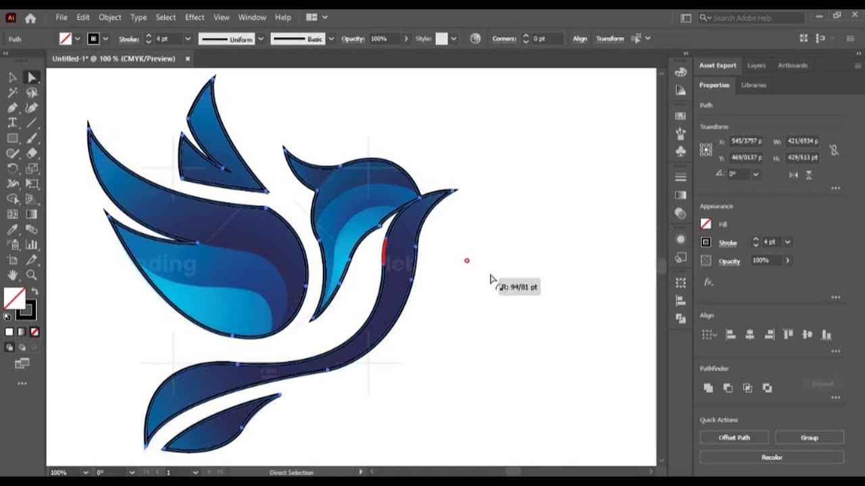Click the Fill swatch in Appearance section
The width and height of the screenshot is (865, 486).
tap(706, 224)
